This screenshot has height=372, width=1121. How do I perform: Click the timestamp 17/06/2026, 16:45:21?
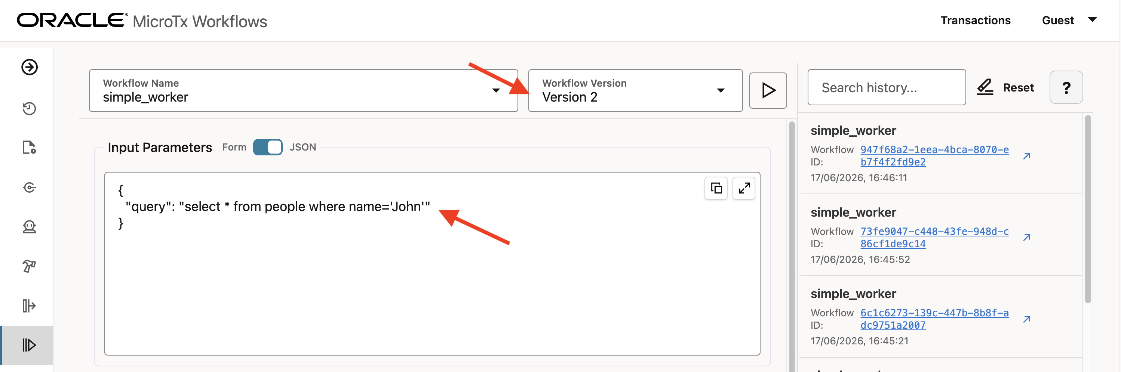point(860,341)
